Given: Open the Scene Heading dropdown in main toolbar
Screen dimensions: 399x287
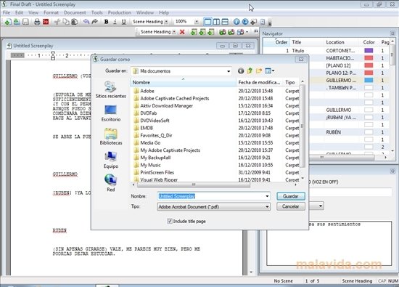Looking at the screenshot, I should [166, 22].
